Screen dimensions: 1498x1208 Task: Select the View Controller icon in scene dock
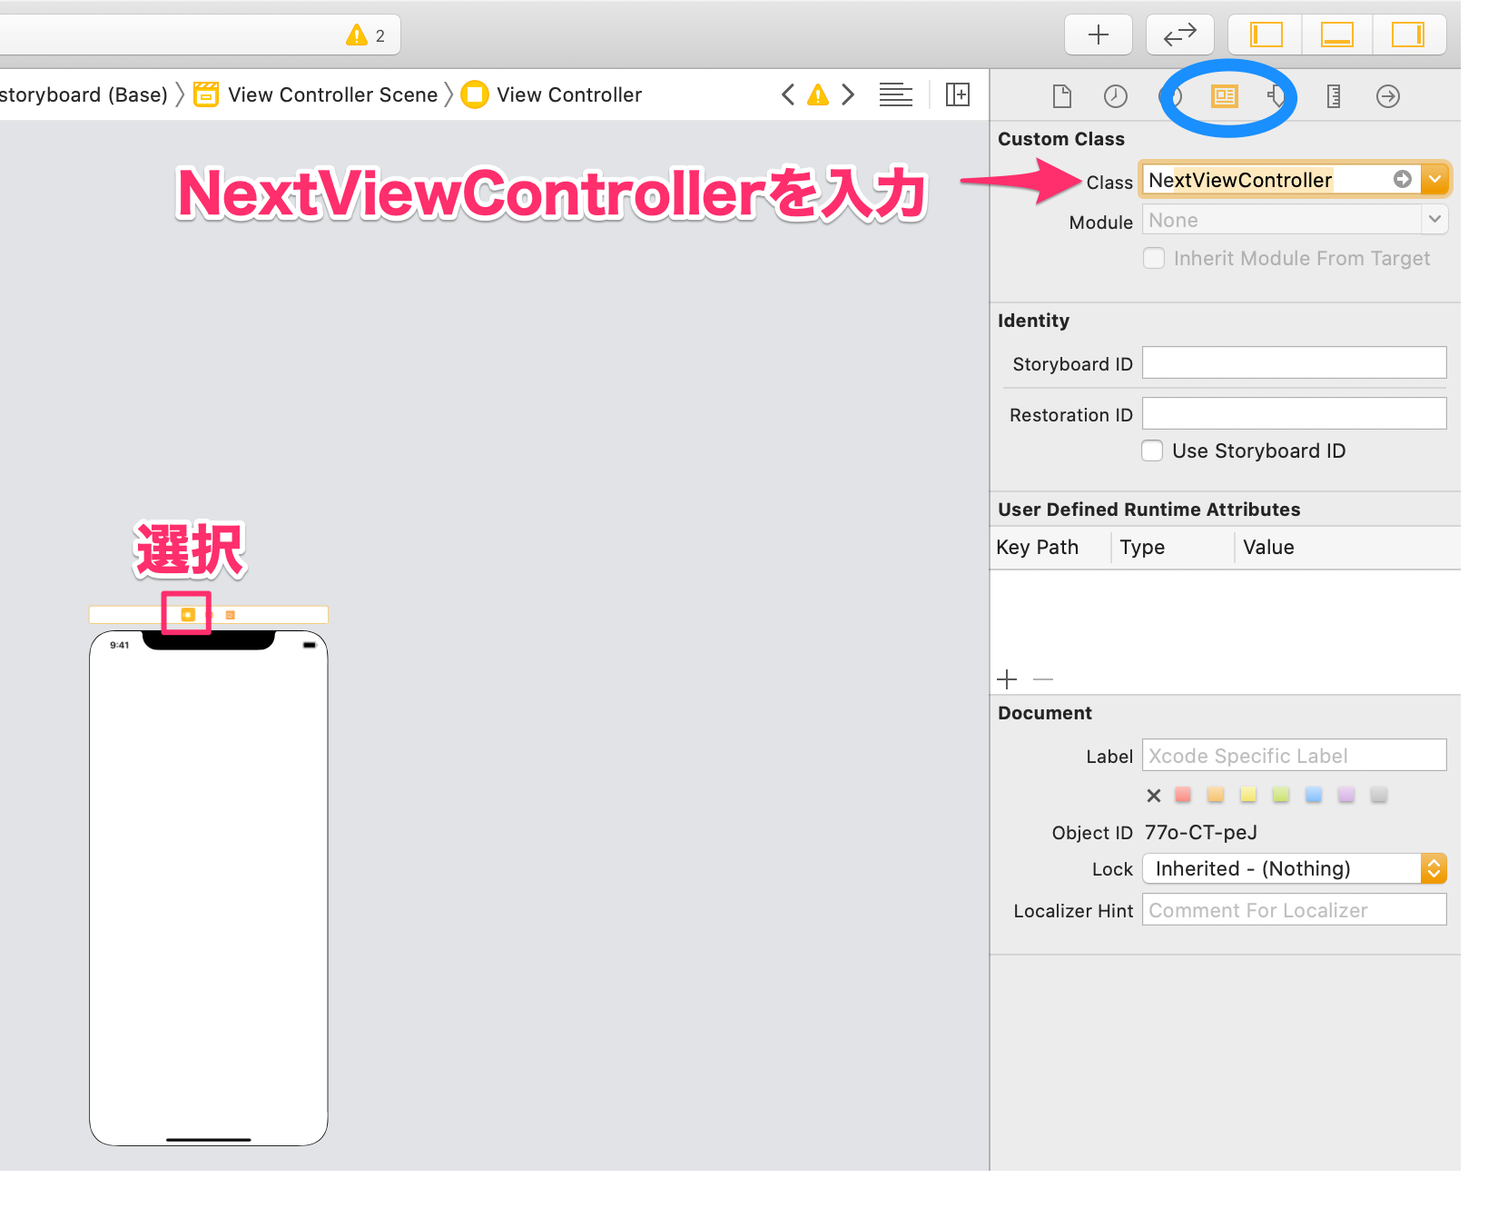coord(187,615)
